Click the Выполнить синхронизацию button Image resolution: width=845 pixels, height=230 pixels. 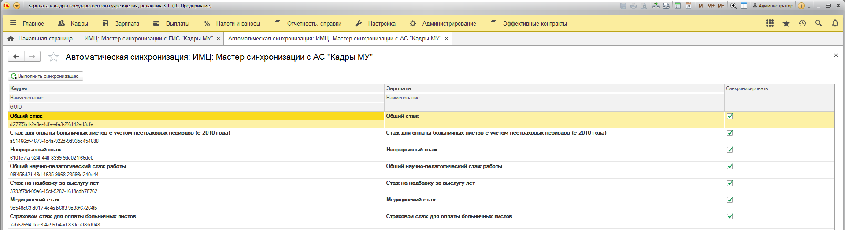point(45,76)
